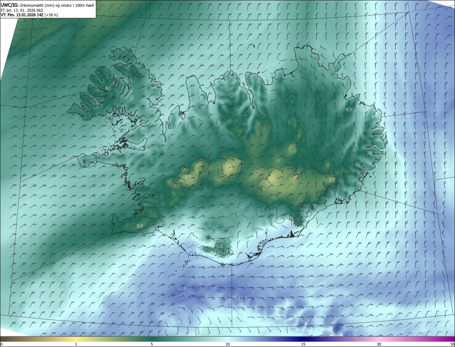Viewport: 455px width, 347px height.
Task: Click the colorbar label 10
Action: tap(227, 344)
